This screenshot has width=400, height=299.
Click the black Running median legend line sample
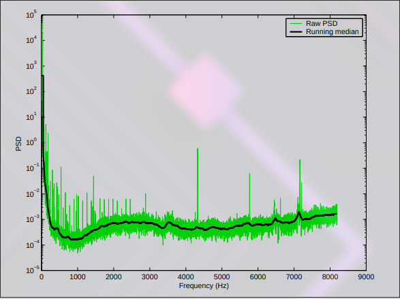[296, 31]
